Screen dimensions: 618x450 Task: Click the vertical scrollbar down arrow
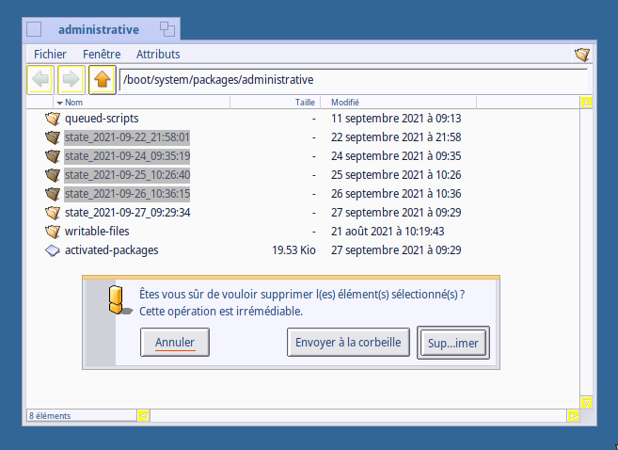pyautogui.click(x=586, y=403)
